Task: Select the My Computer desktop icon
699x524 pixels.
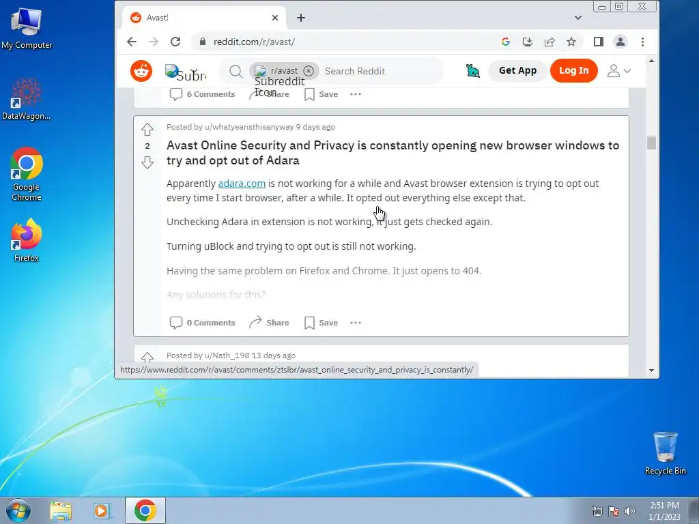Action: [27, 29]
